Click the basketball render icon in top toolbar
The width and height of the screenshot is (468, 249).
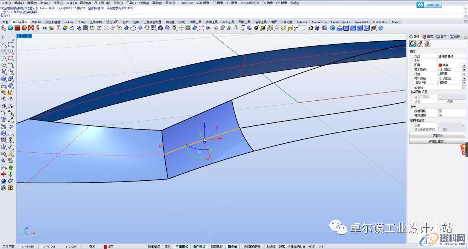tap(24, 28)
